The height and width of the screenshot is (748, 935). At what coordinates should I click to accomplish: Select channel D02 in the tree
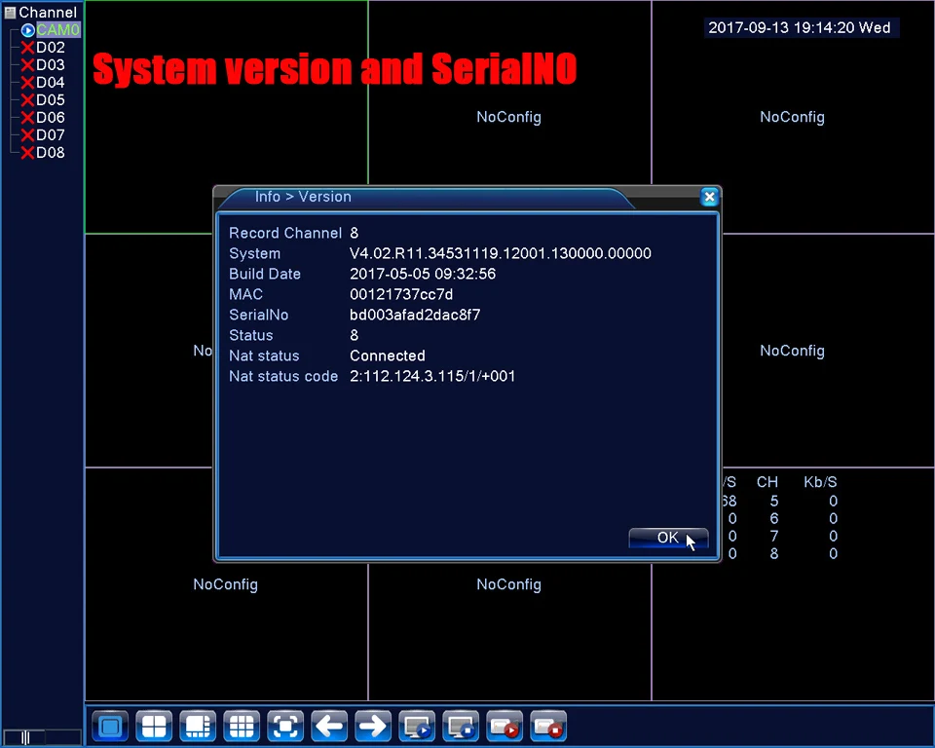click(50, 48)
